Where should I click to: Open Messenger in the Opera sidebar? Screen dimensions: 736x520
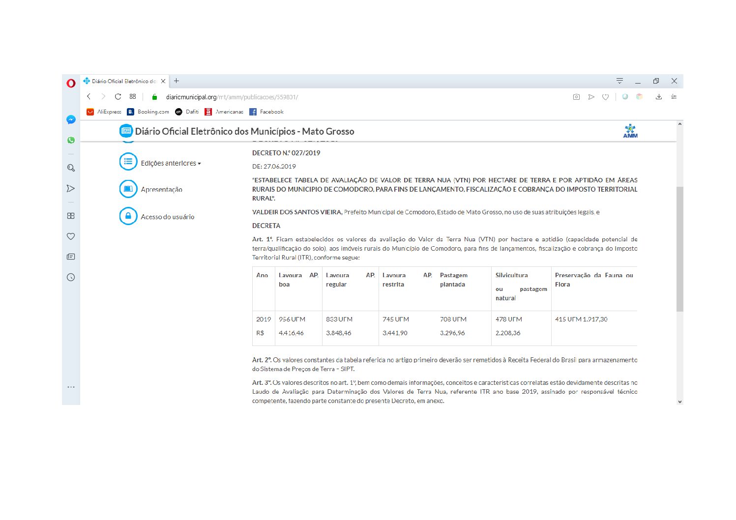71,119
